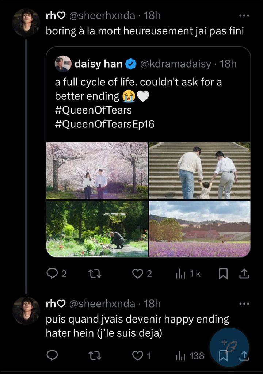
Task: Open the lavender field photo
Action: [x=200, y=229]
